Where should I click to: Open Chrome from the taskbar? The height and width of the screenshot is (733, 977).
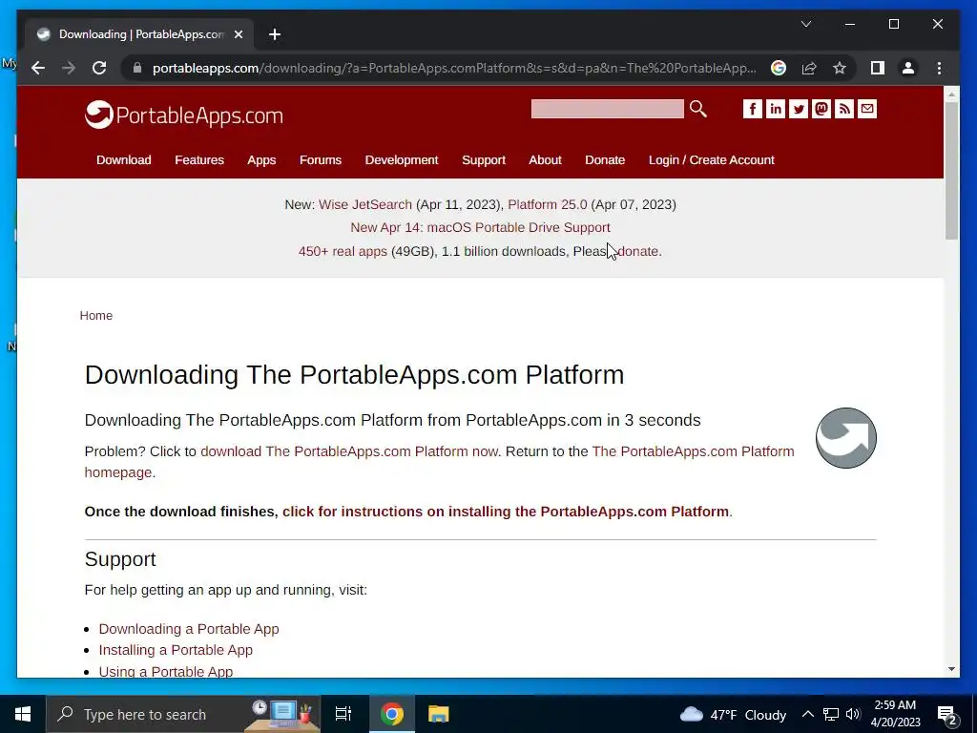point(392,714)
